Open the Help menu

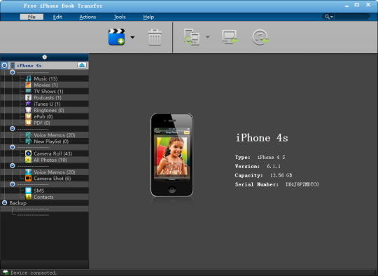point(148,17)
